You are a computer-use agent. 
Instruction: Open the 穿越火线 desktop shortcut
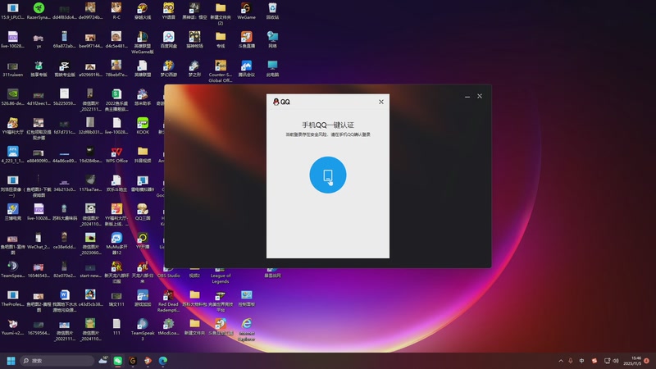[x=143, y=11]
